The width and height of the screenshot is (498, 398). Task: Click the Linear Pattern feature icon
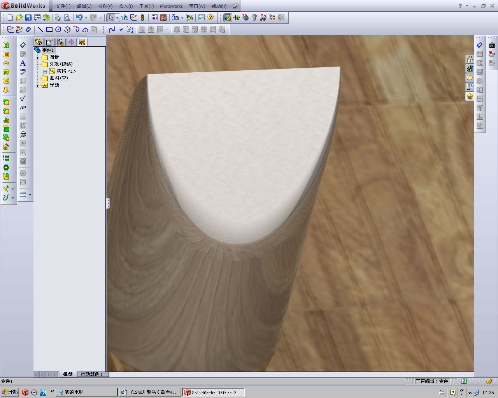[x=6, y=159]
